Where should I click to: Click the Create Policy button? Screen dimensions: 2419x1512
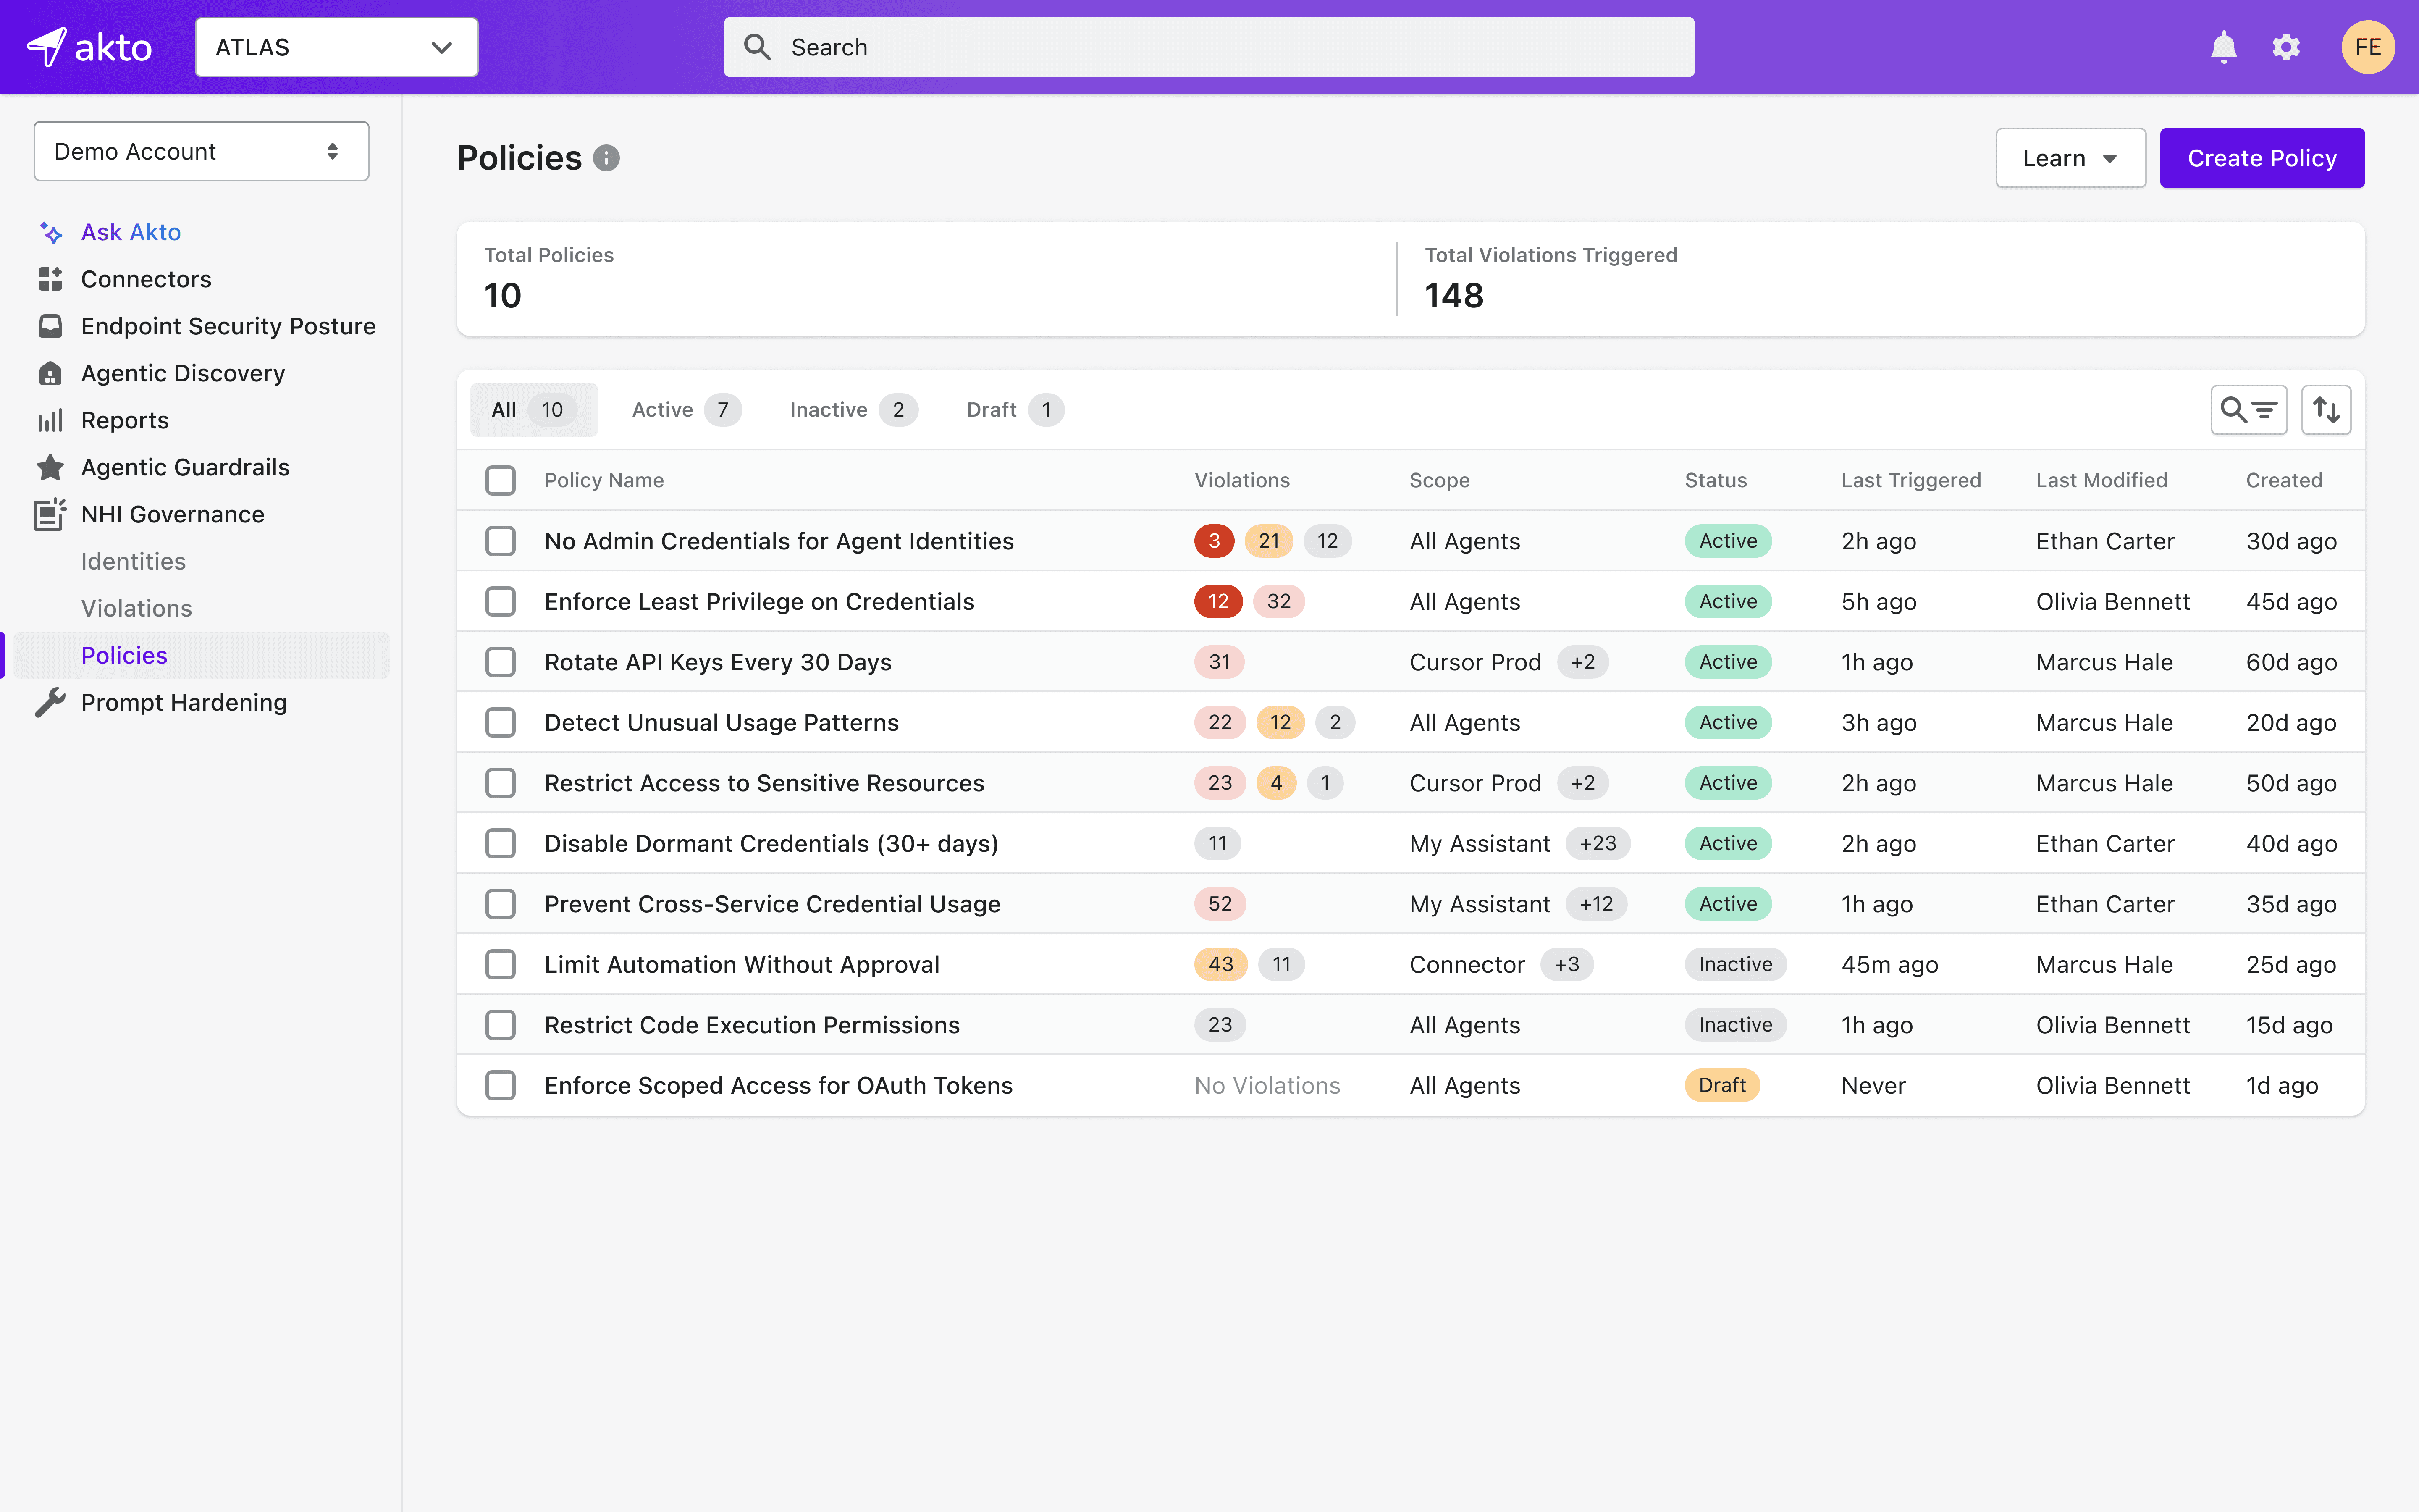[x=2262, y=158]
